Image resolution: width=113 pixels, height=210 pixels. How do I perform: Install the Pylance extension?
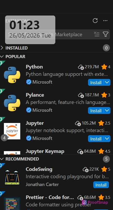tap(96, 110)
